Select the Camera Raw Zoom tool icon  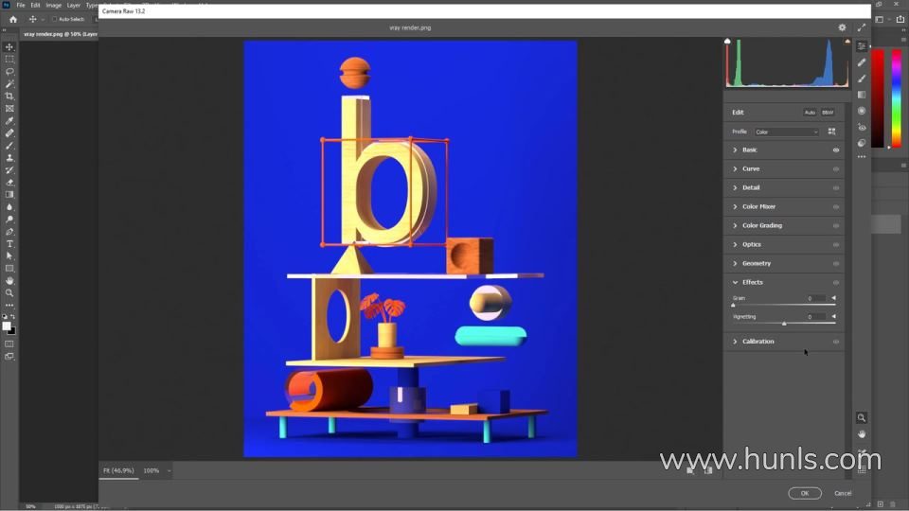point(862,417)
